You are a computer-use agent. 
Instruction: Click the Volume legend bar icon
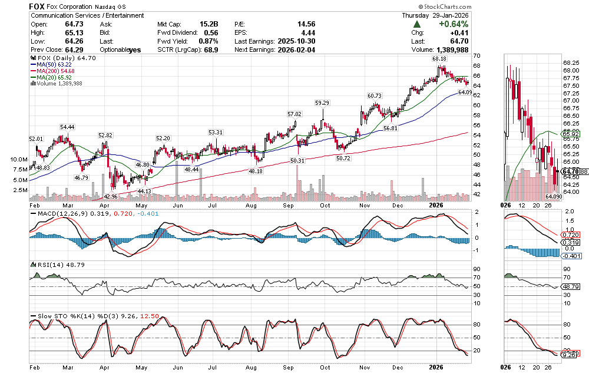[33, 84]
